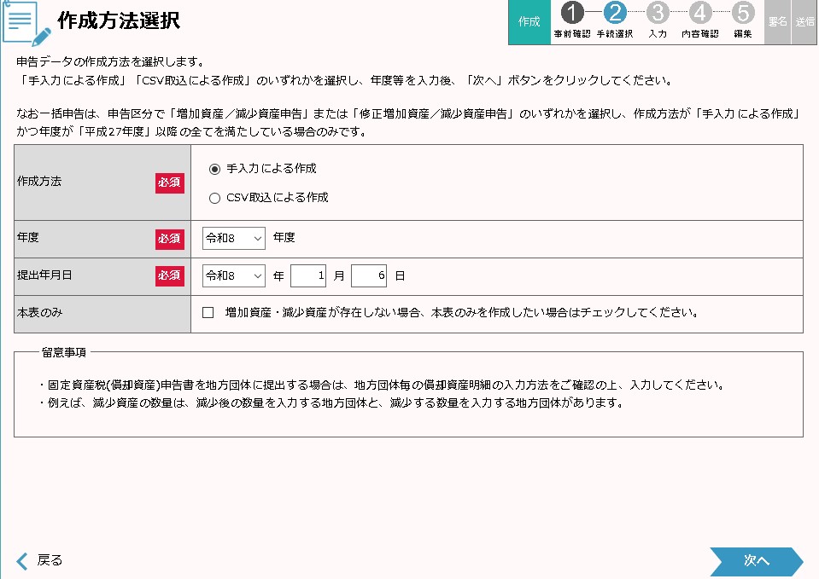This screenshot has width=819, height=579.
Task: Focus the day input field in 提出年月日
Action: point(369,276)
